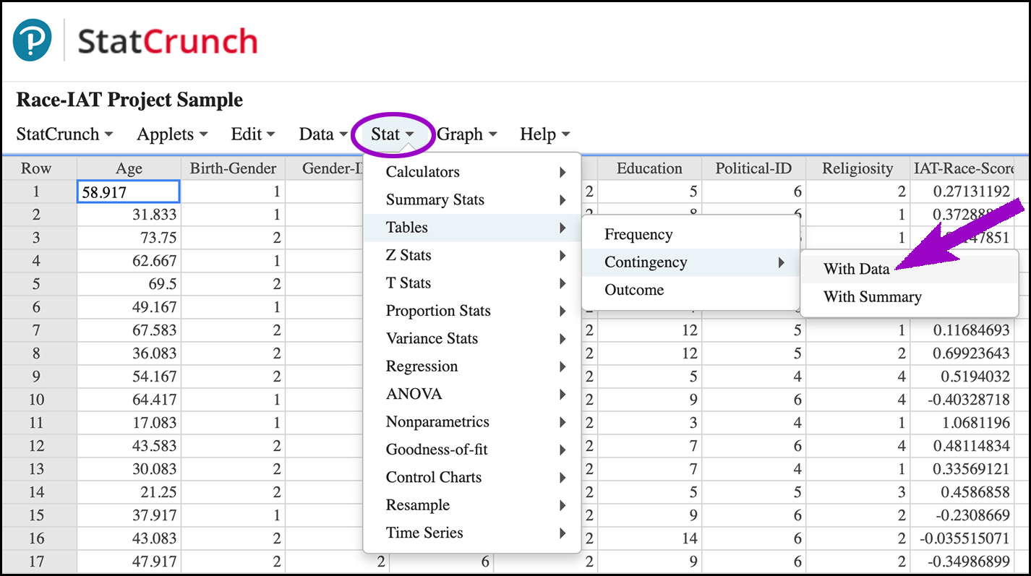Expand the Goodness-of-fit submenu
Viewport: 1031px width, 576px height.
point(472,449)
